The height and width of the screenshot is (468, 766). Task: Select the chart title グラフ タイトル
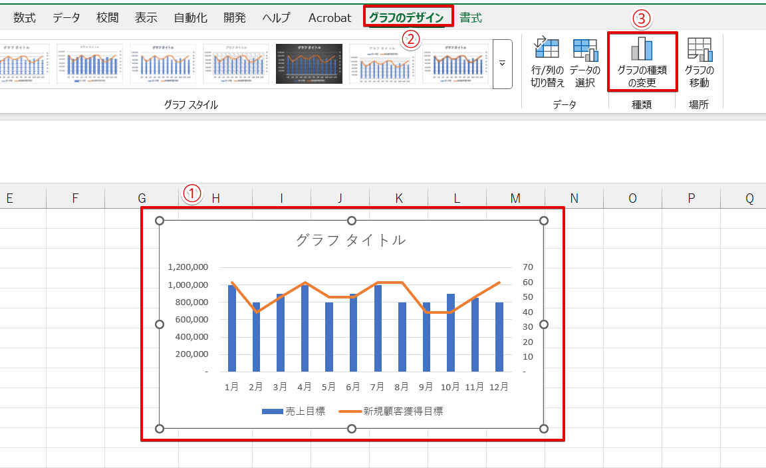(x=350, y=240)
